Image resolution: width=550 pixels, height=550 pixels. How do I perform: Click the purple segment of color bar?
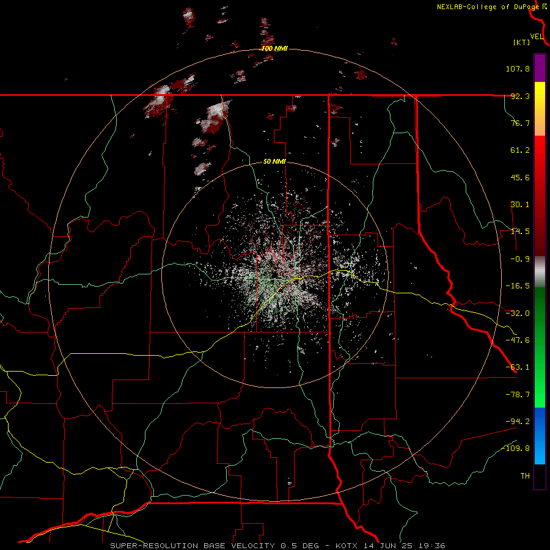[540, 68]
